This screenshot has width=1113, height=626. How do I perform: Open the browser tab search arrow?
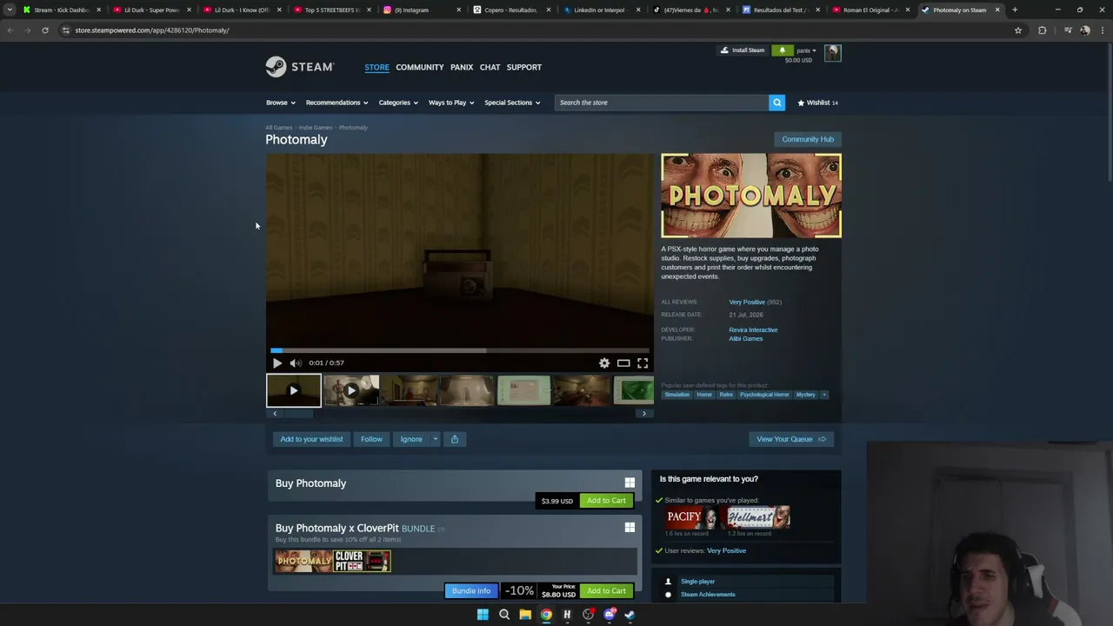coord(10,10)
